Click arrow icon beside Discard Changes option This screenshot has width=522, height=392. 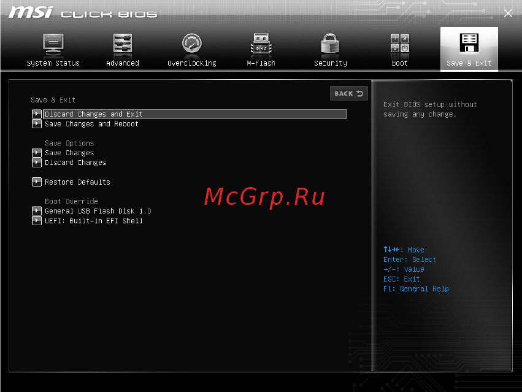[x=37, y=163]
